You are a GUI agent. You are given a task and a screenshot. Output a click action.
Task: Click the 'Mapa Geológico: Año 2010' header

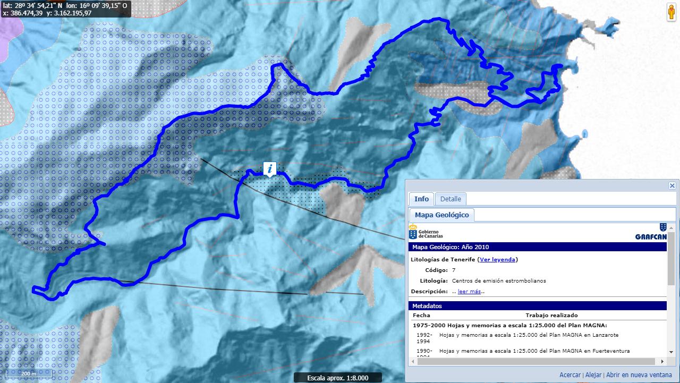(x=538, y=247)
